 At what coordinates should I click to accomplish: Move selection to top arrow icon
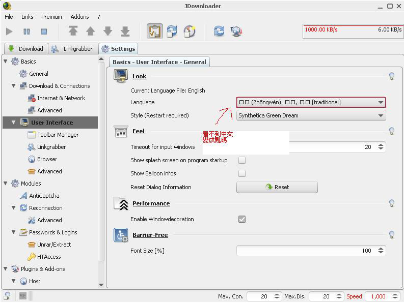tap(73, 31)
